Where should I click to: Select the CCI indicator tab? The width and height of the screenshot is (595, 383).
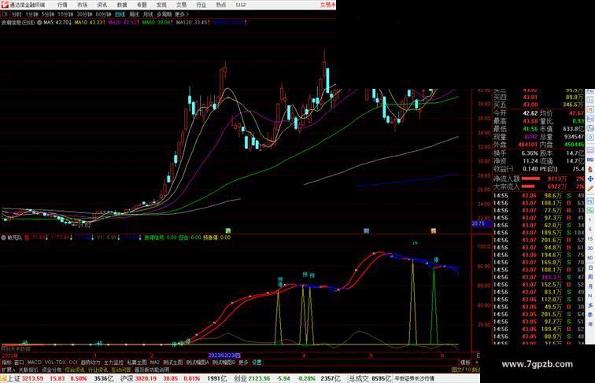(73, 363)
